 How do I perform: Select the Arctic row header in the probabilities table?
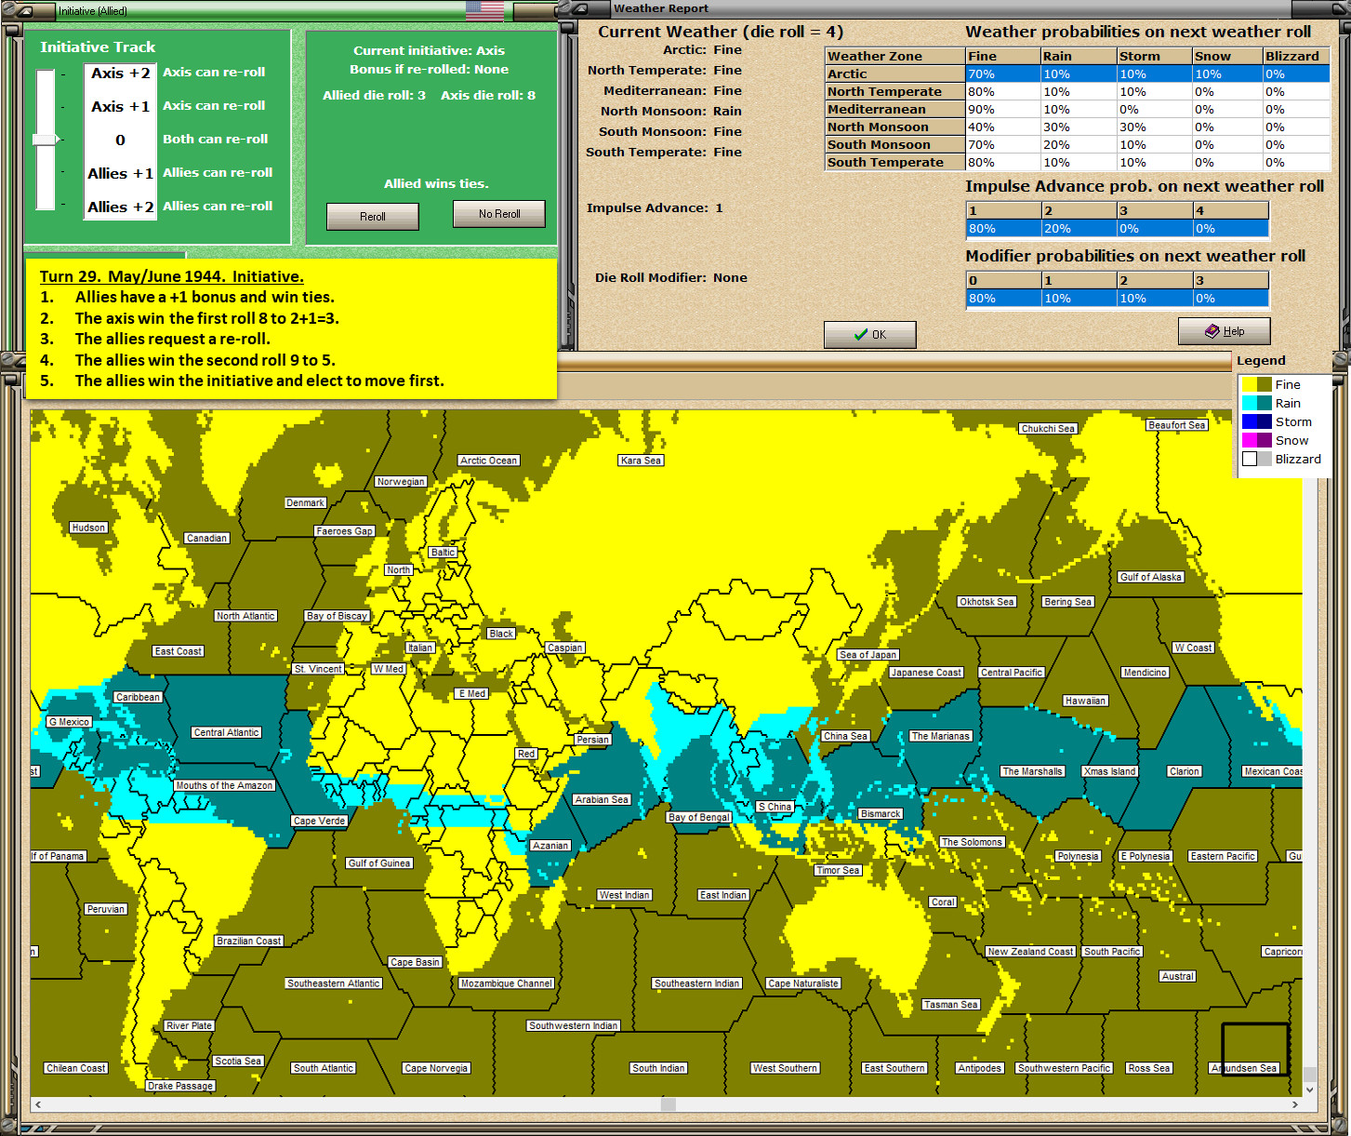tap(895, 74)
